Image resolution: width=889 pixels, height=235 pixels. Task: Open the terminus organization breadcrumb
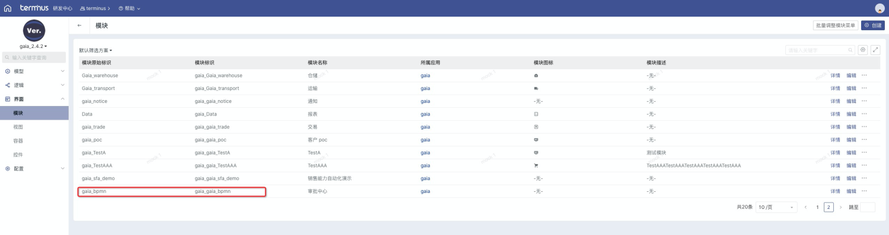95,8
